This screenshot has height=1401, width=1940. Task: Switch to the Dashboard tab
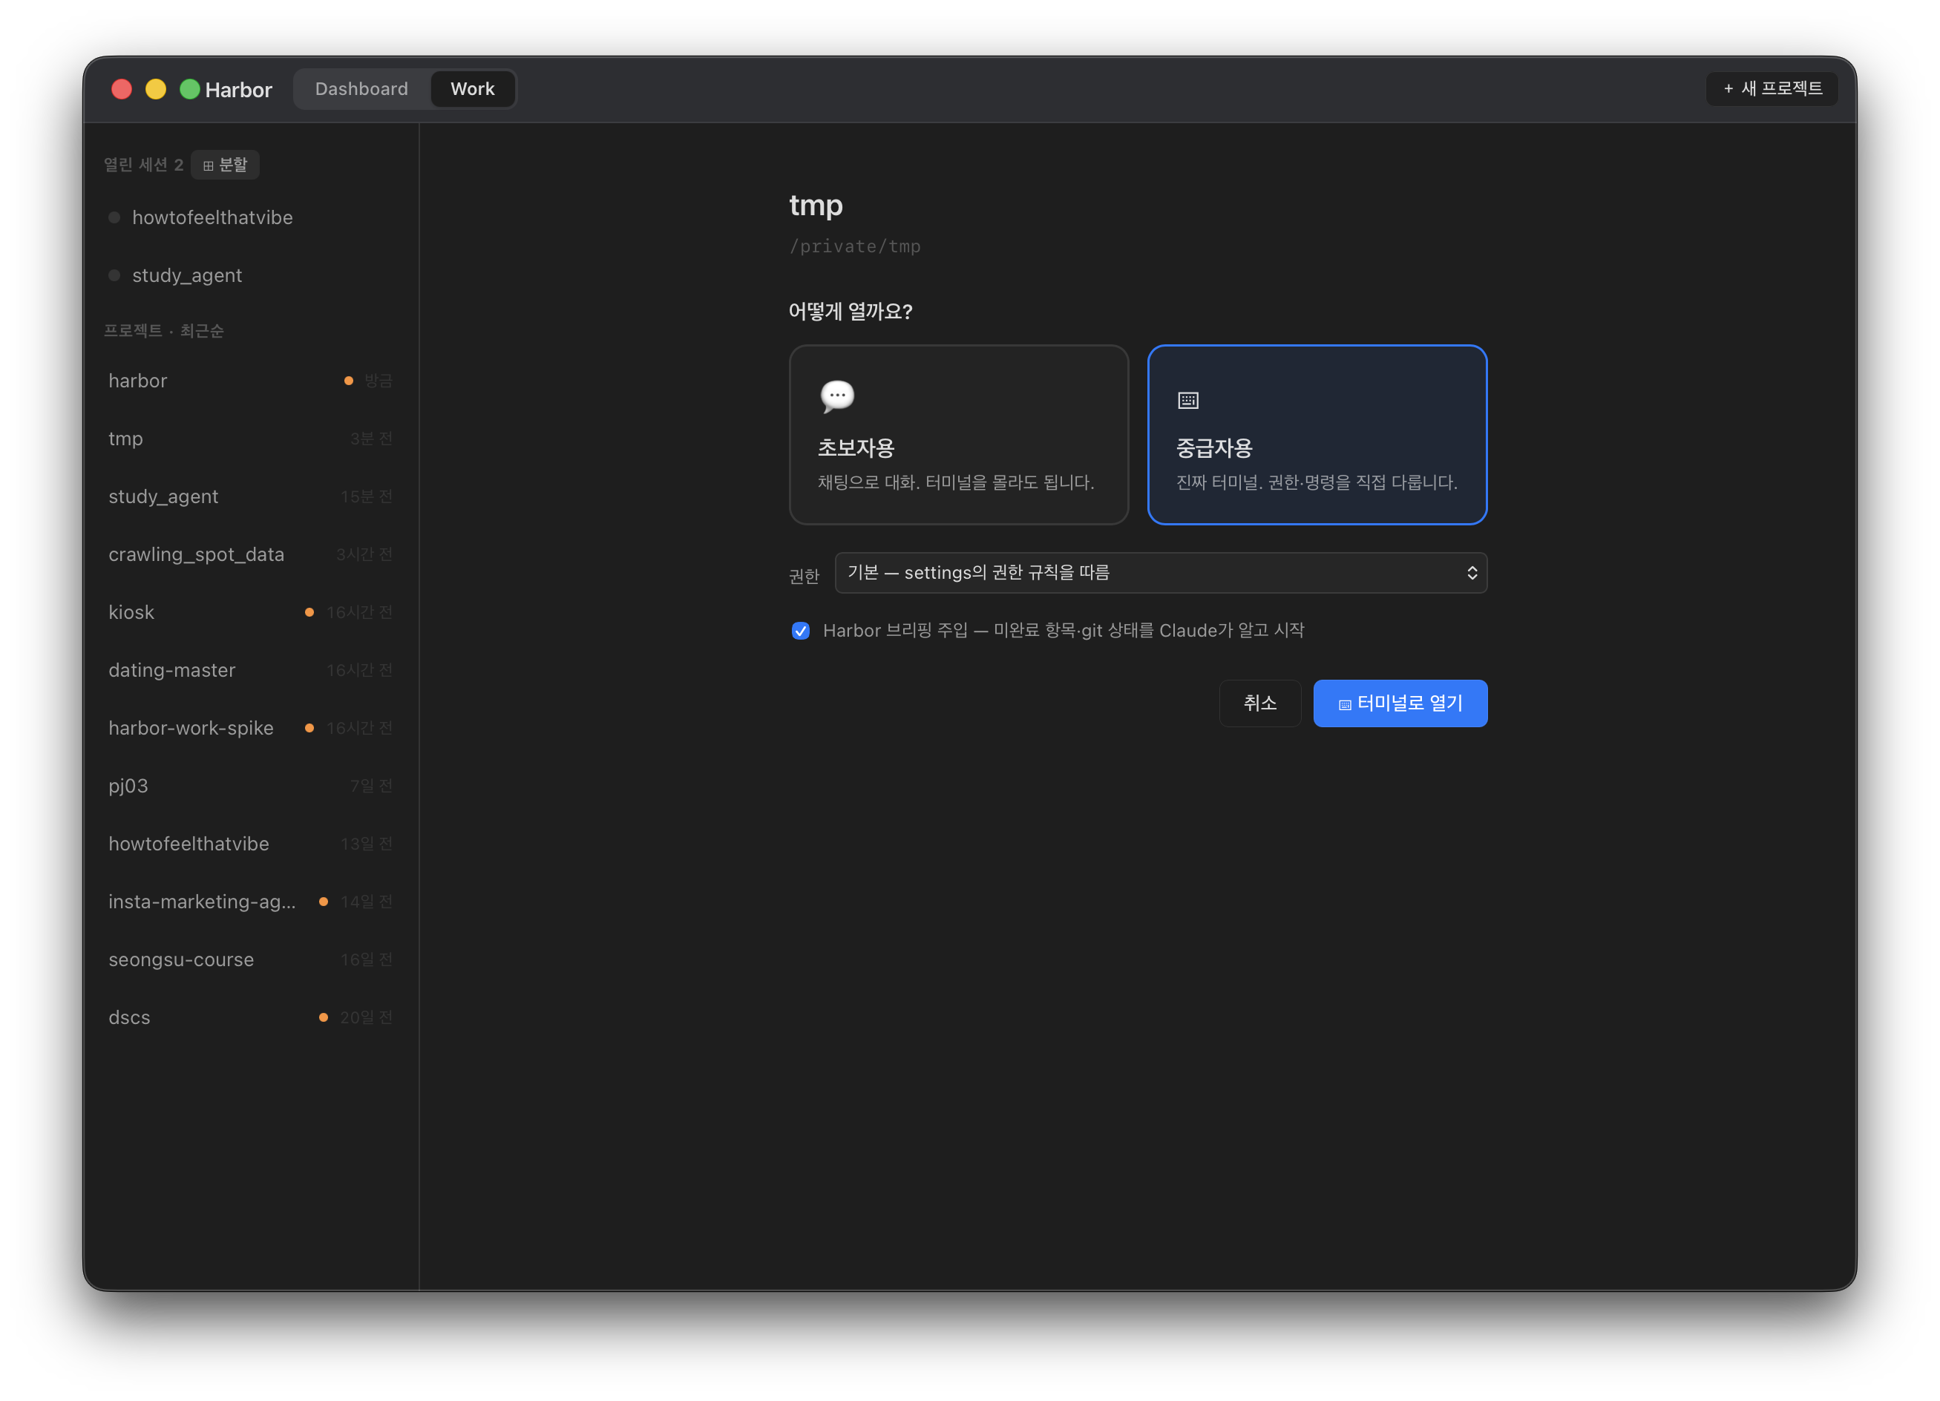tap(362, 89)
